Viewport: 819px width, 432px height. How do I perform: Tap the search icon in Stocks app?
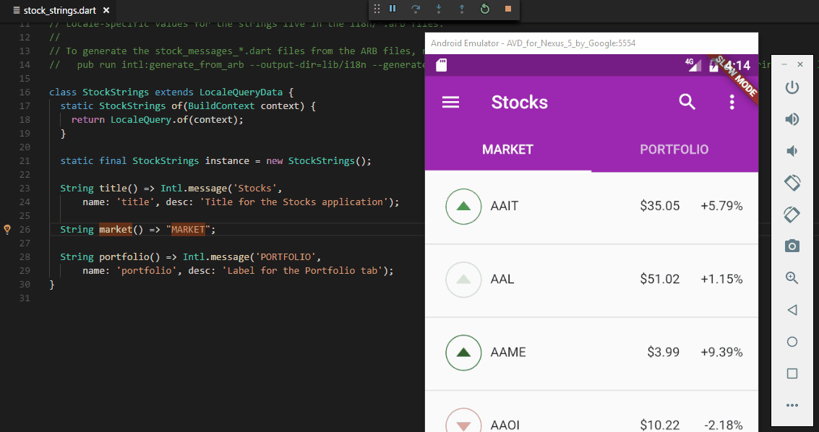pos(687,102)
